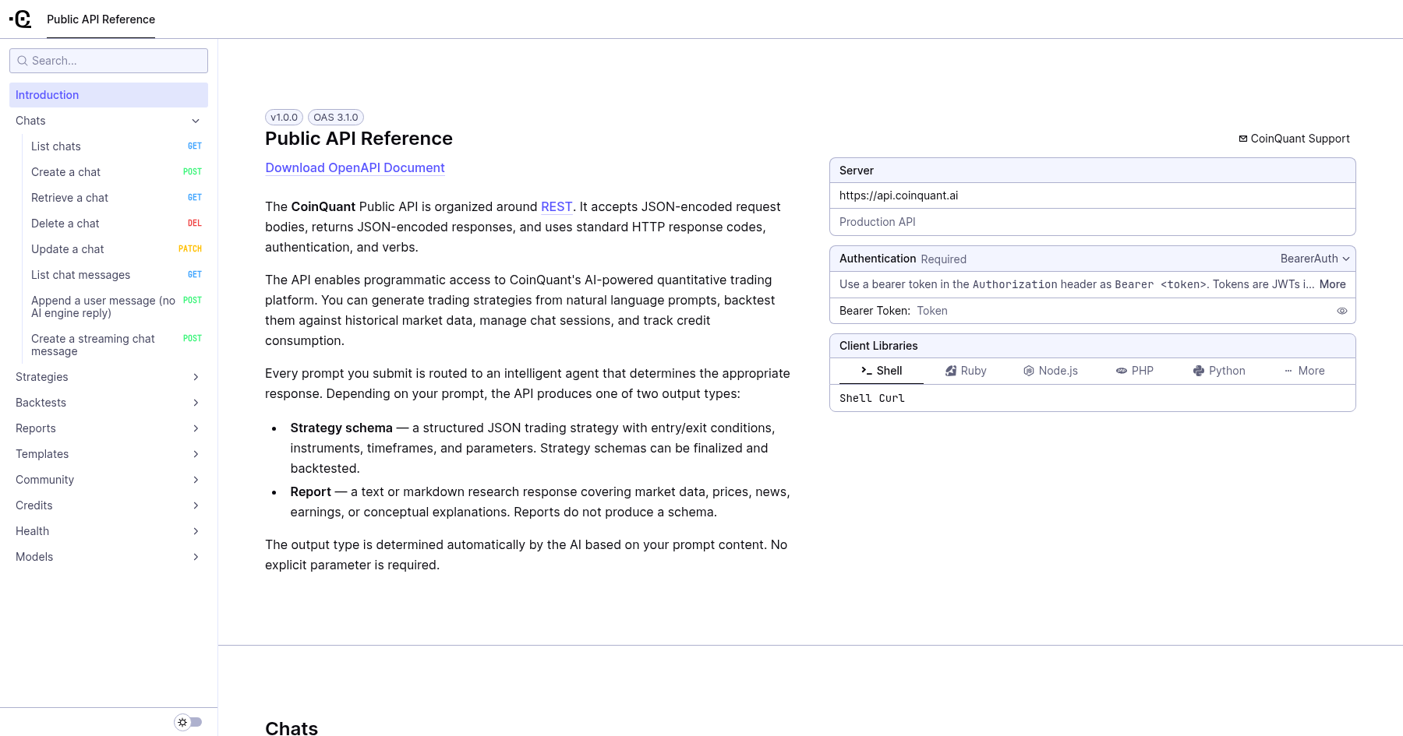Open Create a streaming chat message endpoint
This screenshot has width=1403, height=736.
pyautogui.click(x=116, y=345)
